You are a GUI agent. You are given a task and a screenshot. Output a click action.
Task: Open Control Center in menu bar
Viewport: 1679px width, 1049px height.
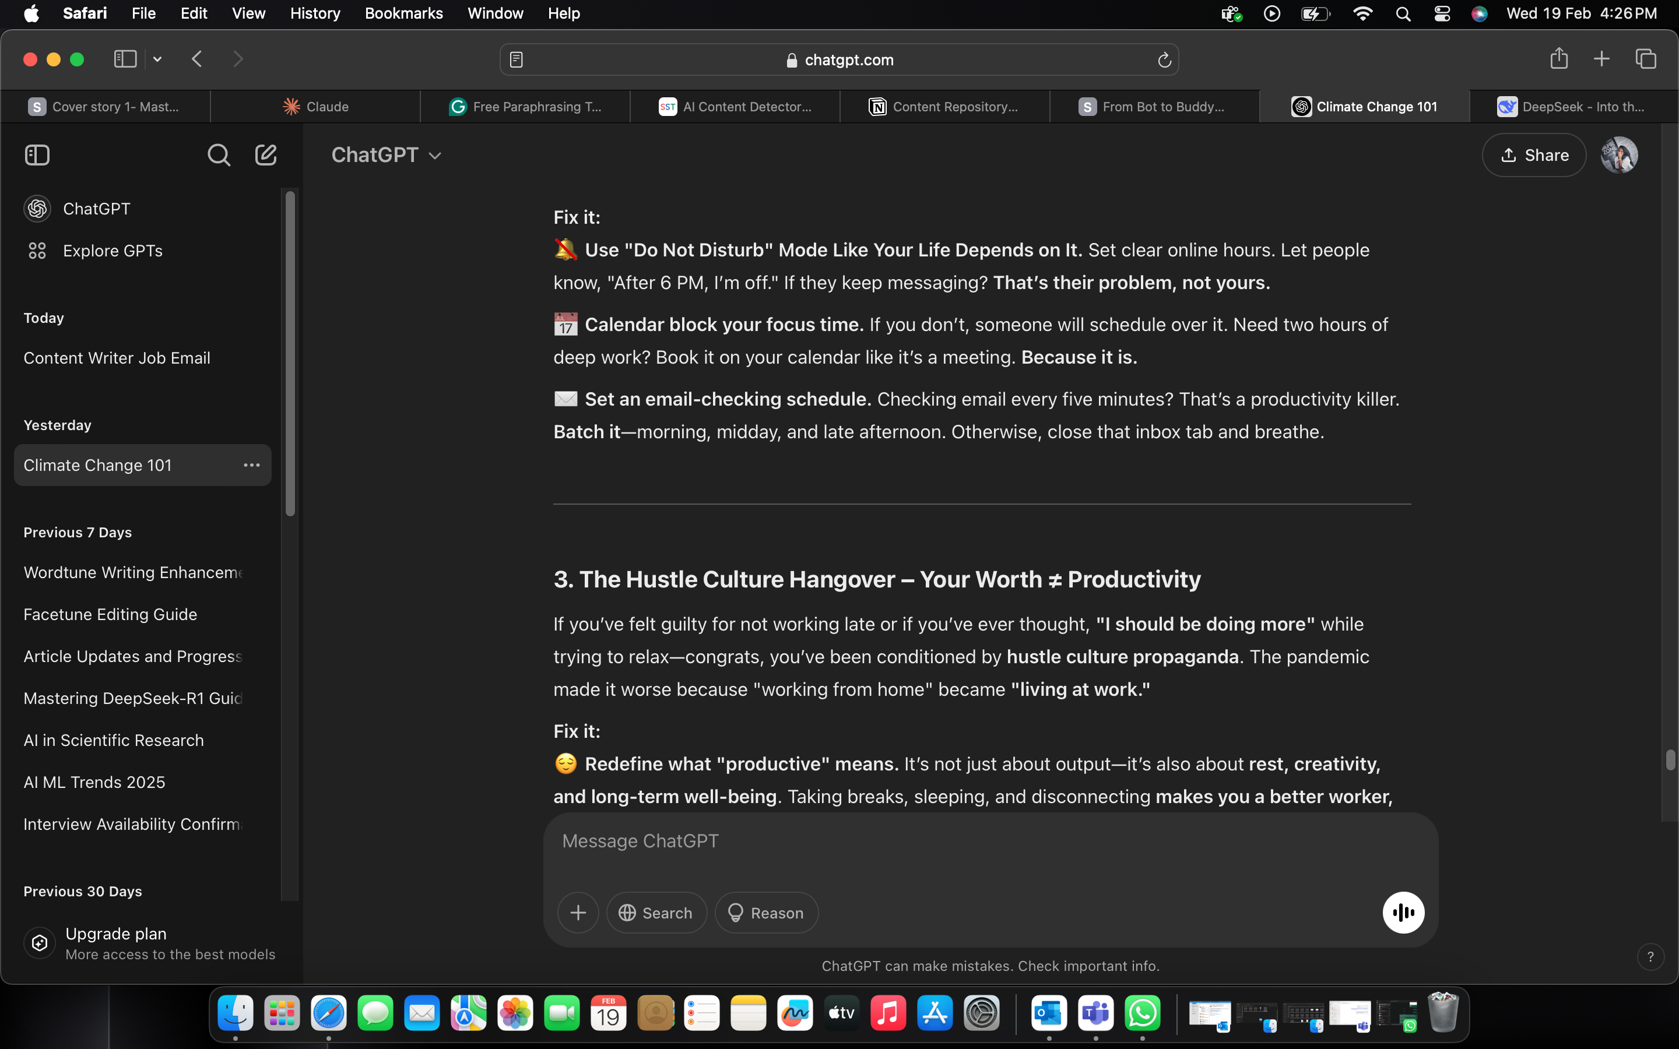tap(1442, 14)
